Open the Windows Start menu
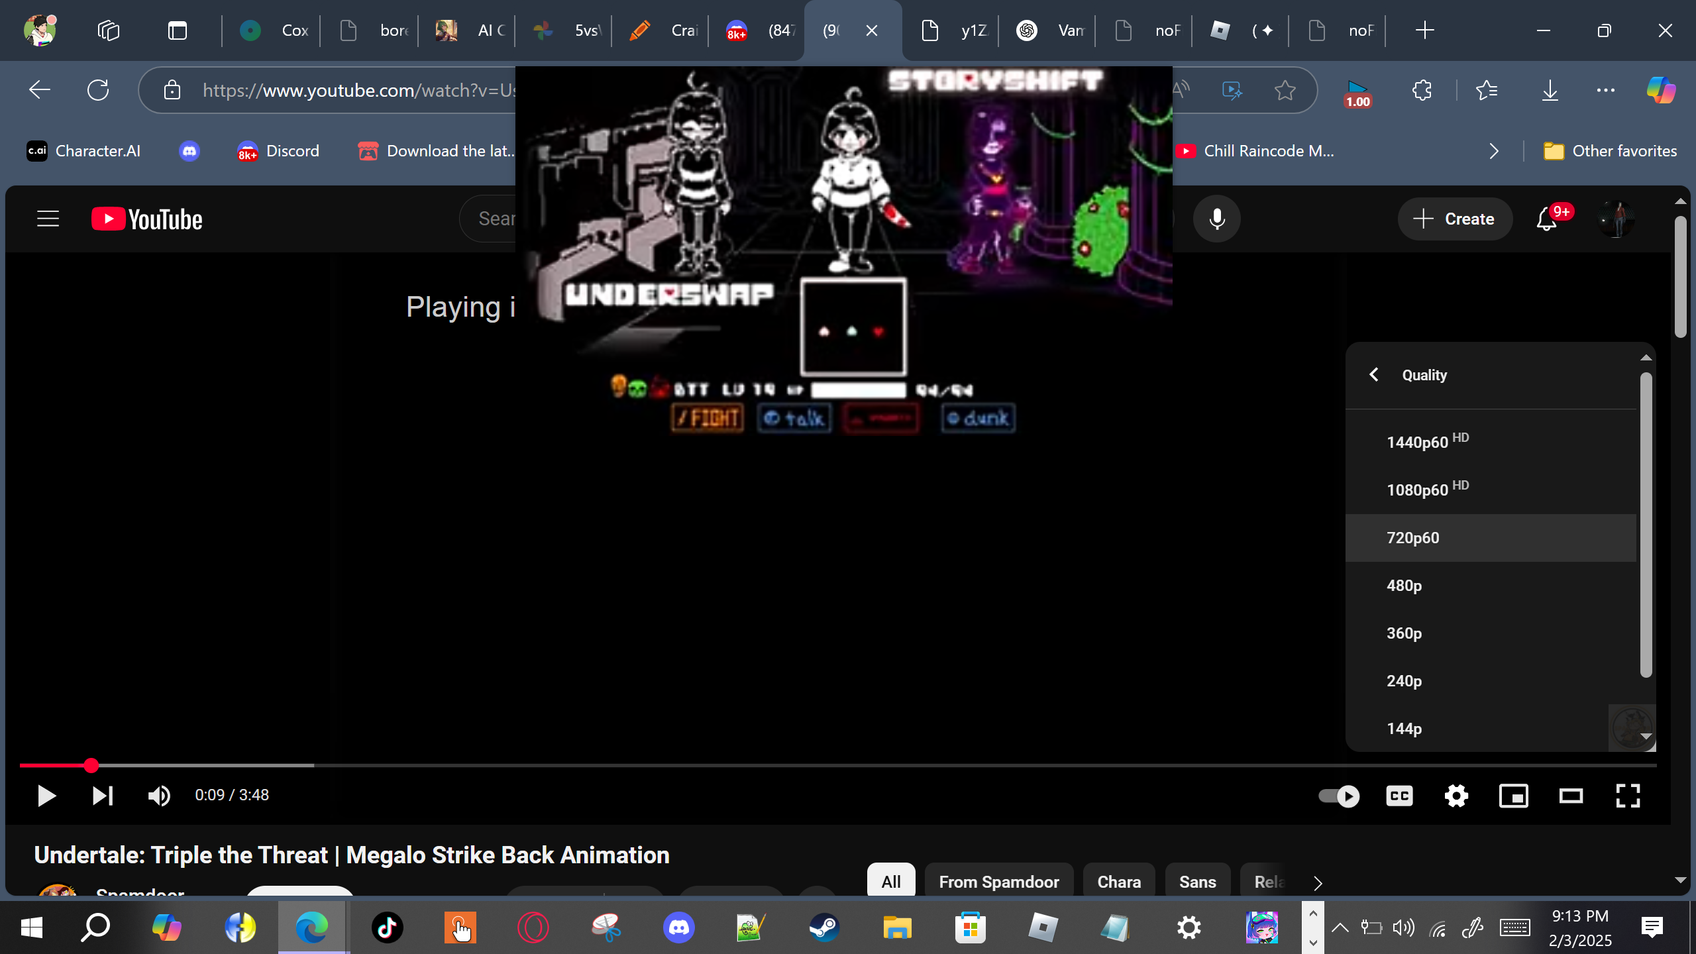The height and width of the screenshot is (954, 1696). [x=31, y=927]
